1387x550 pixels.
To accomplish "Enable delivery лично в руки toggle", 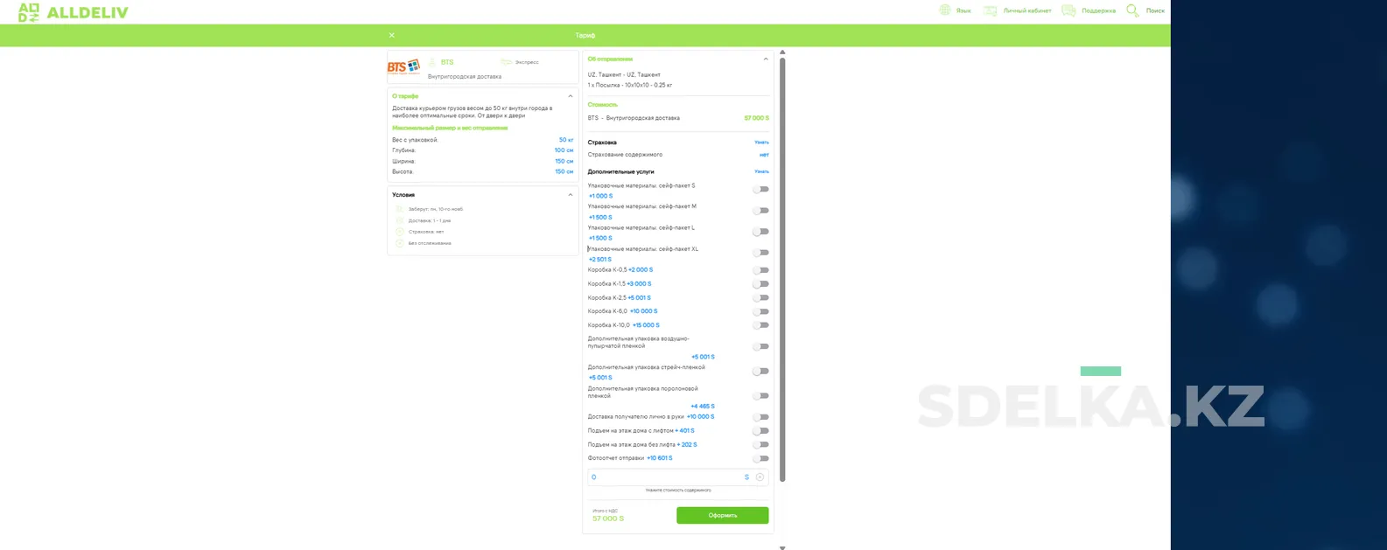I will click(x=761, y=417).
